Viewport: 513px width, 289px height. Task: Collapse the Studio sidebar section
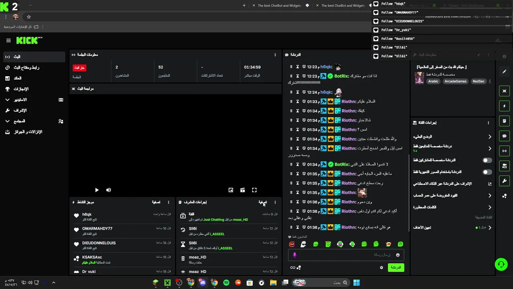7,100
